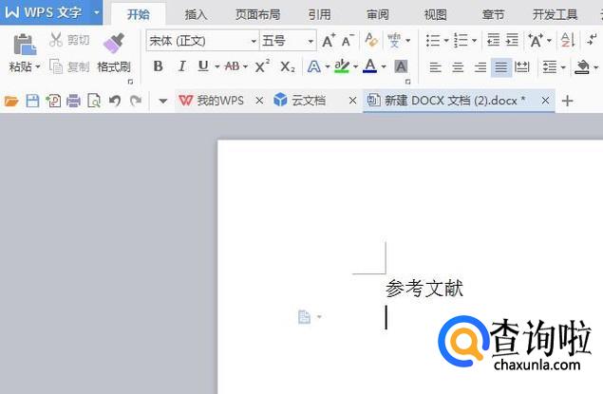The width and height of the screenshot is (603, 394).
Task: Open font size 五号 dropdown
Action: tap(311, 41)
